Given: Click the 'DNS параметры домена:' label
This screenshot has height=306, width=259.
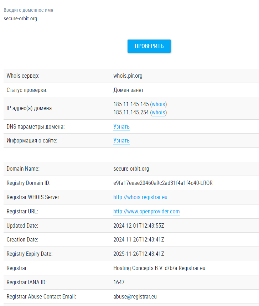Looking at the screenshot, I should tap(36, 127).
